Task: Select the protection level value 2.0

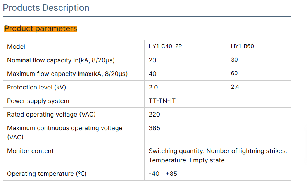Action: (153, 88)
